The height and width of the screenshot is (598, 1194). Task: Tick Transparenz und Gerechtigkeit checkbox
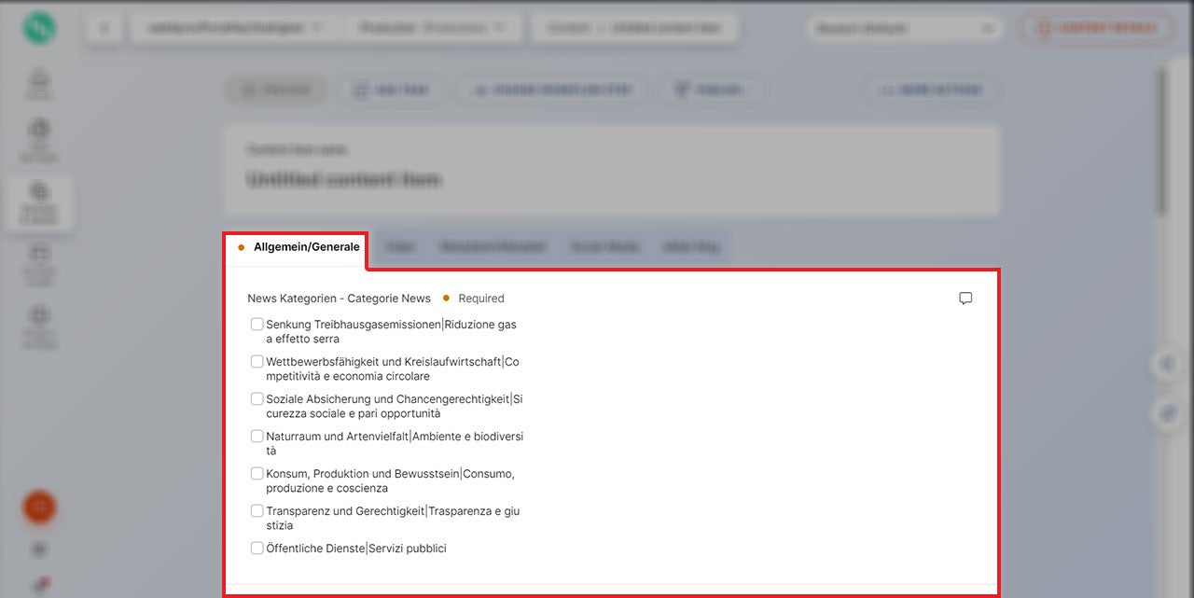[257, 511]
